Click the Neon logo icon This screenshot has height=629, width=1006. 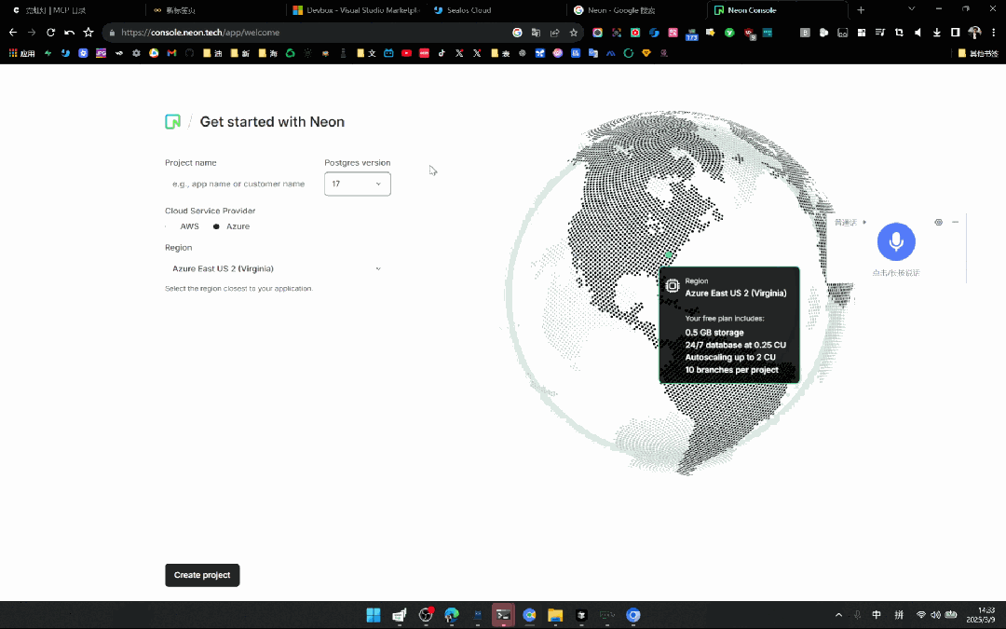(172, 122)
